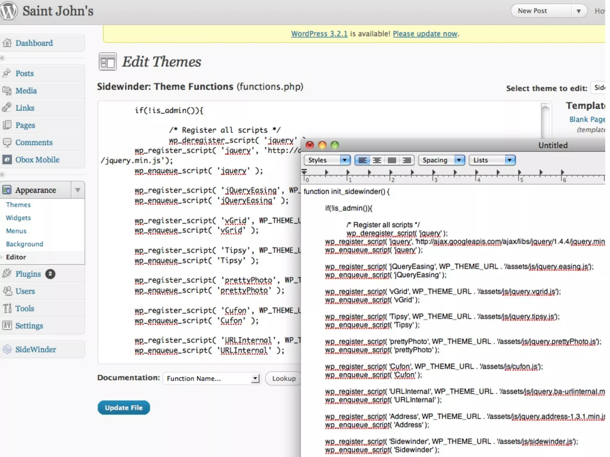Click the SideWinder gear icon
This screenshot has height=457, width=610.
tap(7, 349)
